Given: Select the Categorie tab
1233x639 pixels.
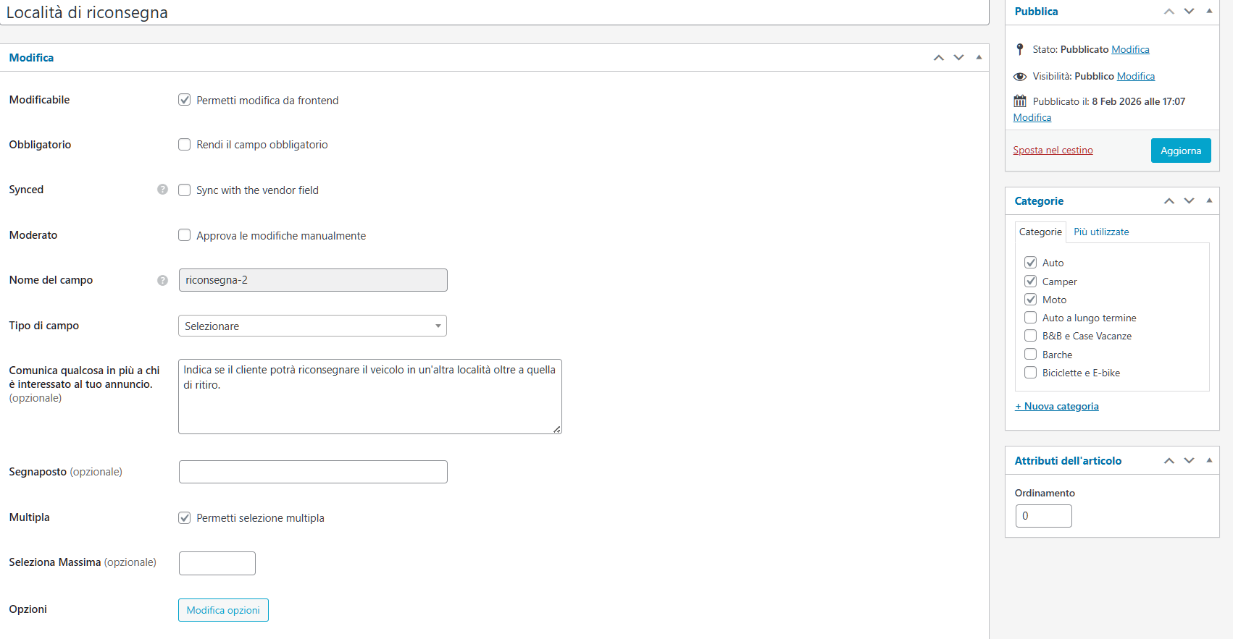Looking at the screenshot, I should coord(1040,232).
